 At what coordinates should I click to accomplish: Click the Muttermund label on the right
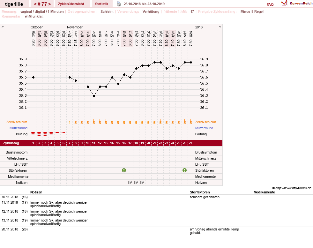tap(204, 128)
